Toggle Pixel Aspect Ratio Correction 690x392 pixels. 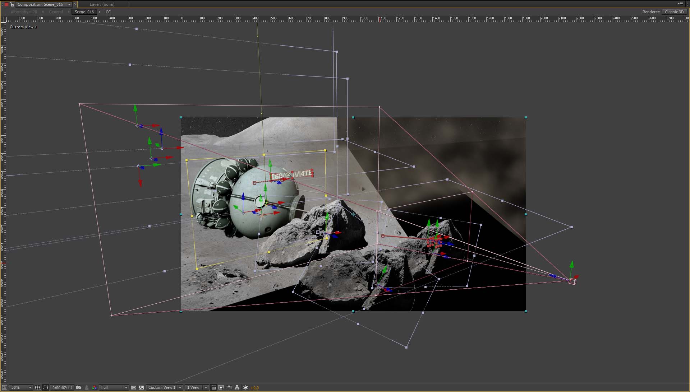pos(213,387)
